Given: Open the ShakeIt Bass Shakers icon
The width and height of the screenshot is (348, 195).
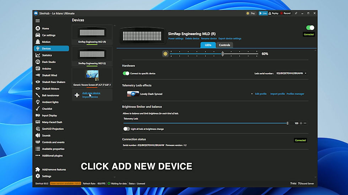Looking at the screenshot, I should (x=38, y=82).
